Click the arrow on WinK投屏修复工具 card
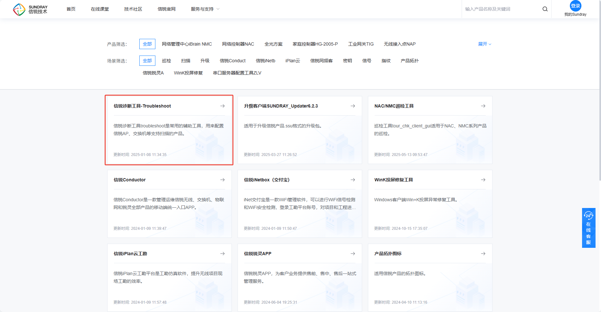This screenshot has height=312, width=601. coord(483,180)
